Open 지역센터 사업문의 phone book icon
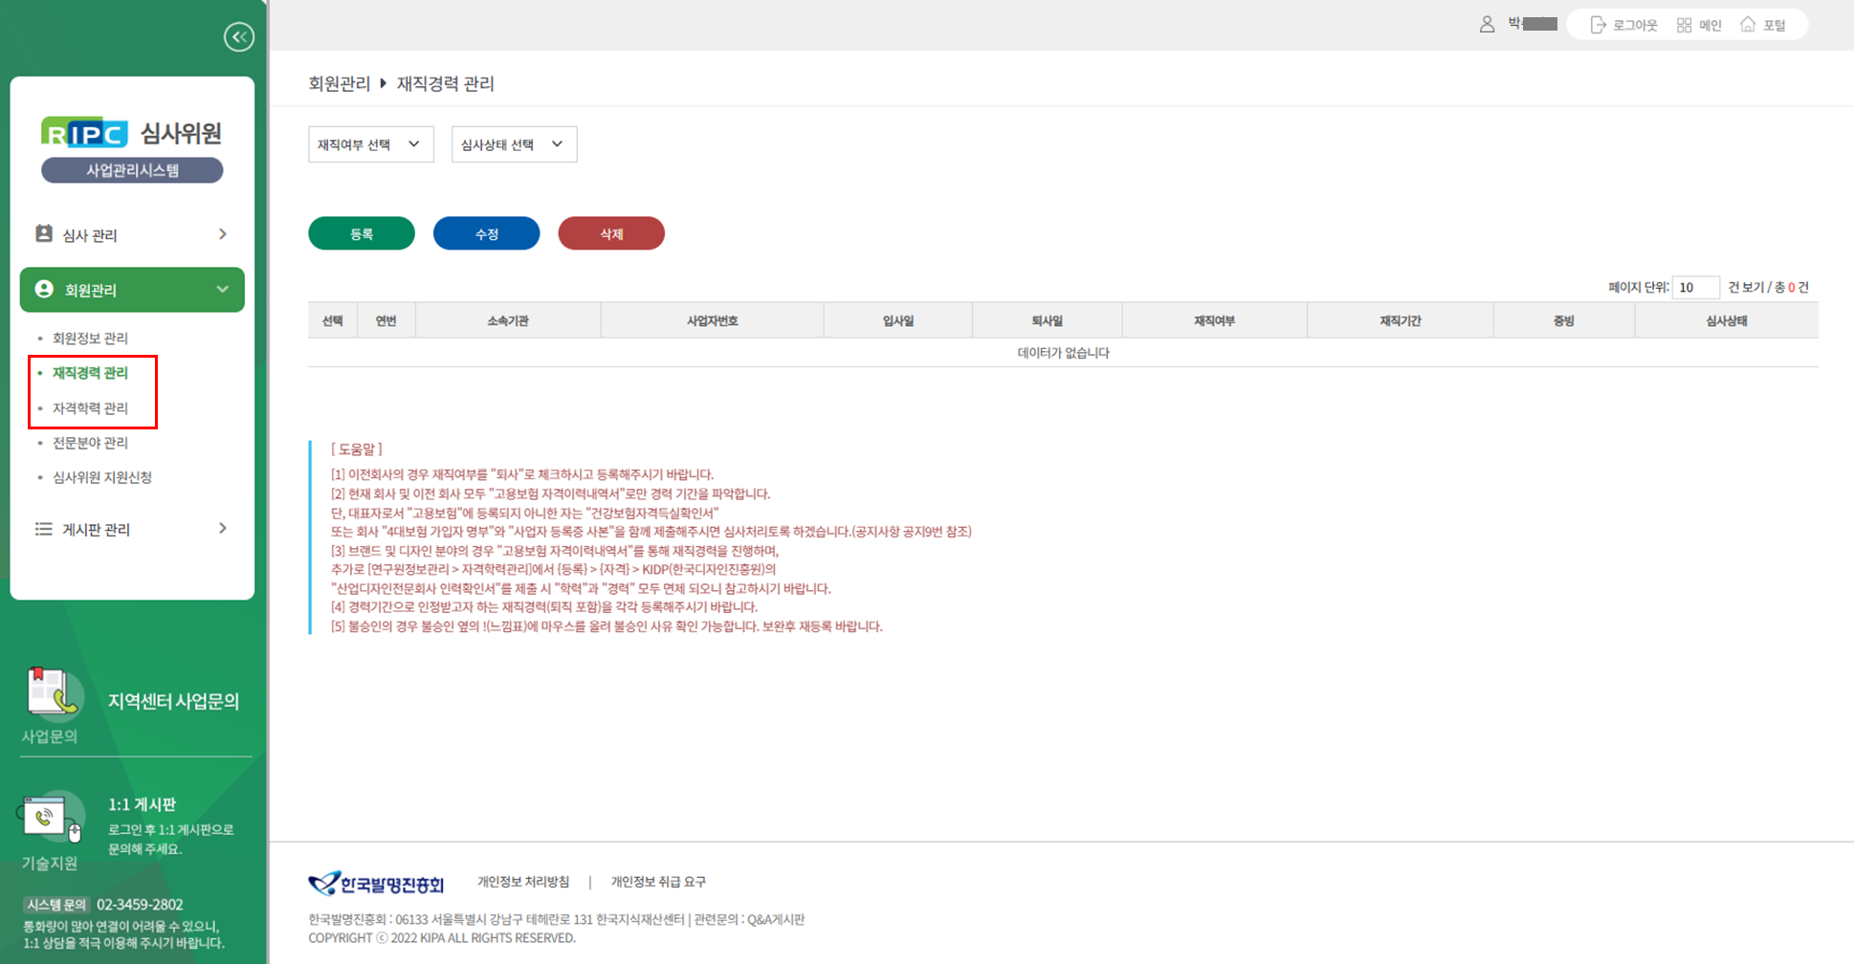The height and width of the screenshot is (964, 1854). 53,691
